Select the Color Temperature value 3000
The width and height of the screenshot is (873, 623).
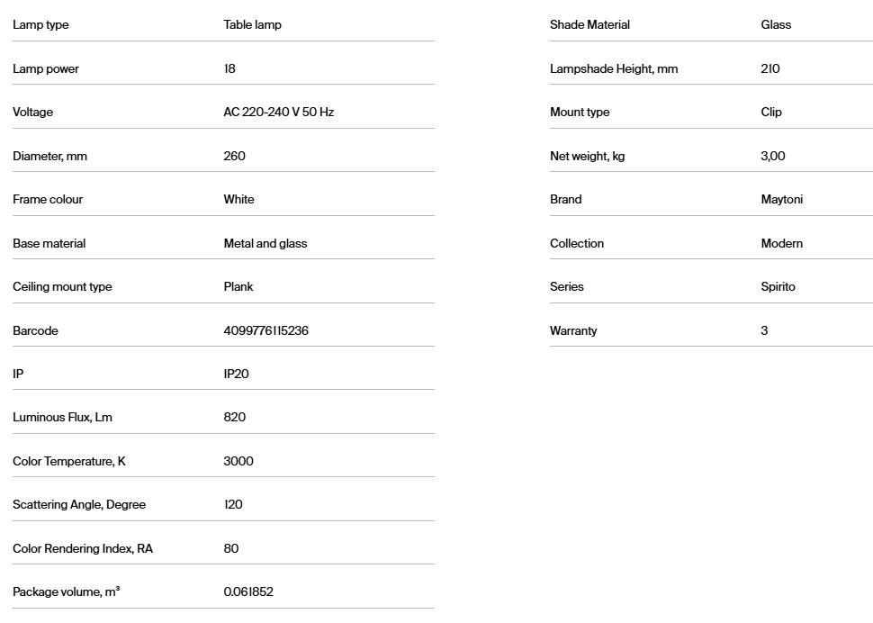pos(238,462)
